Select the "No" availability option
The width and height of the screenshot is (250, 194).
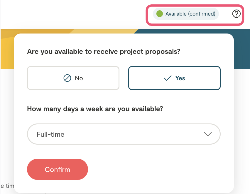[x=73, y=78]
